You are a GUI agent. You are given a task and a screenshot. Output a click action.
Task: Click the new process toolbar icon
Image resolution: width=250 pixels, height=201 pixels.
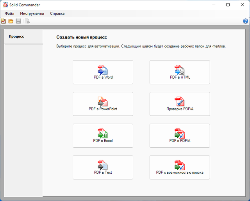click(4, 21)
